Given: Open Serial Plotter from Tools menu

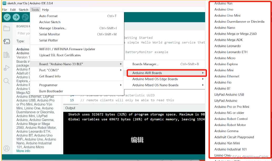Looking at the screenshot, I should click(77, 40).
